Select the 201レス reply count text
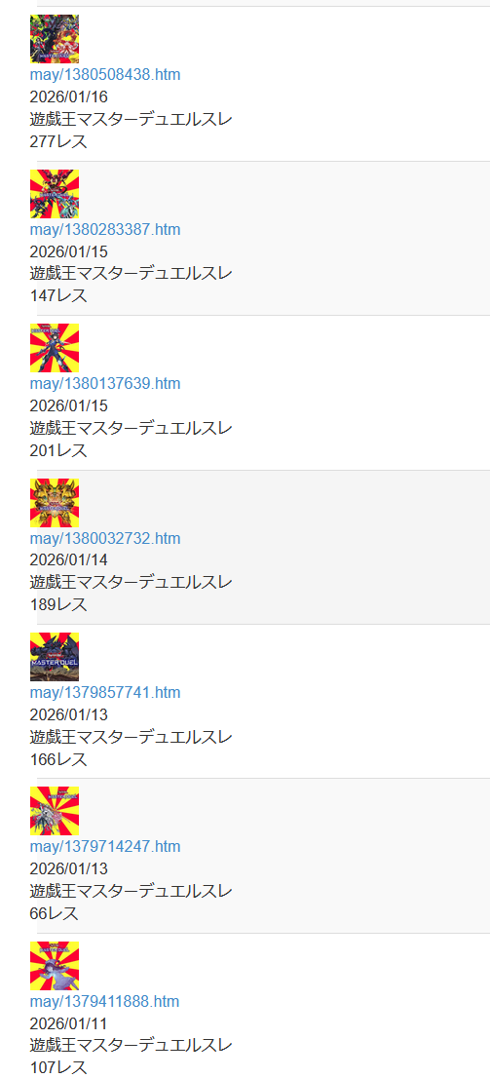This screenshot has width=490, height=1078. coord(58,451)
